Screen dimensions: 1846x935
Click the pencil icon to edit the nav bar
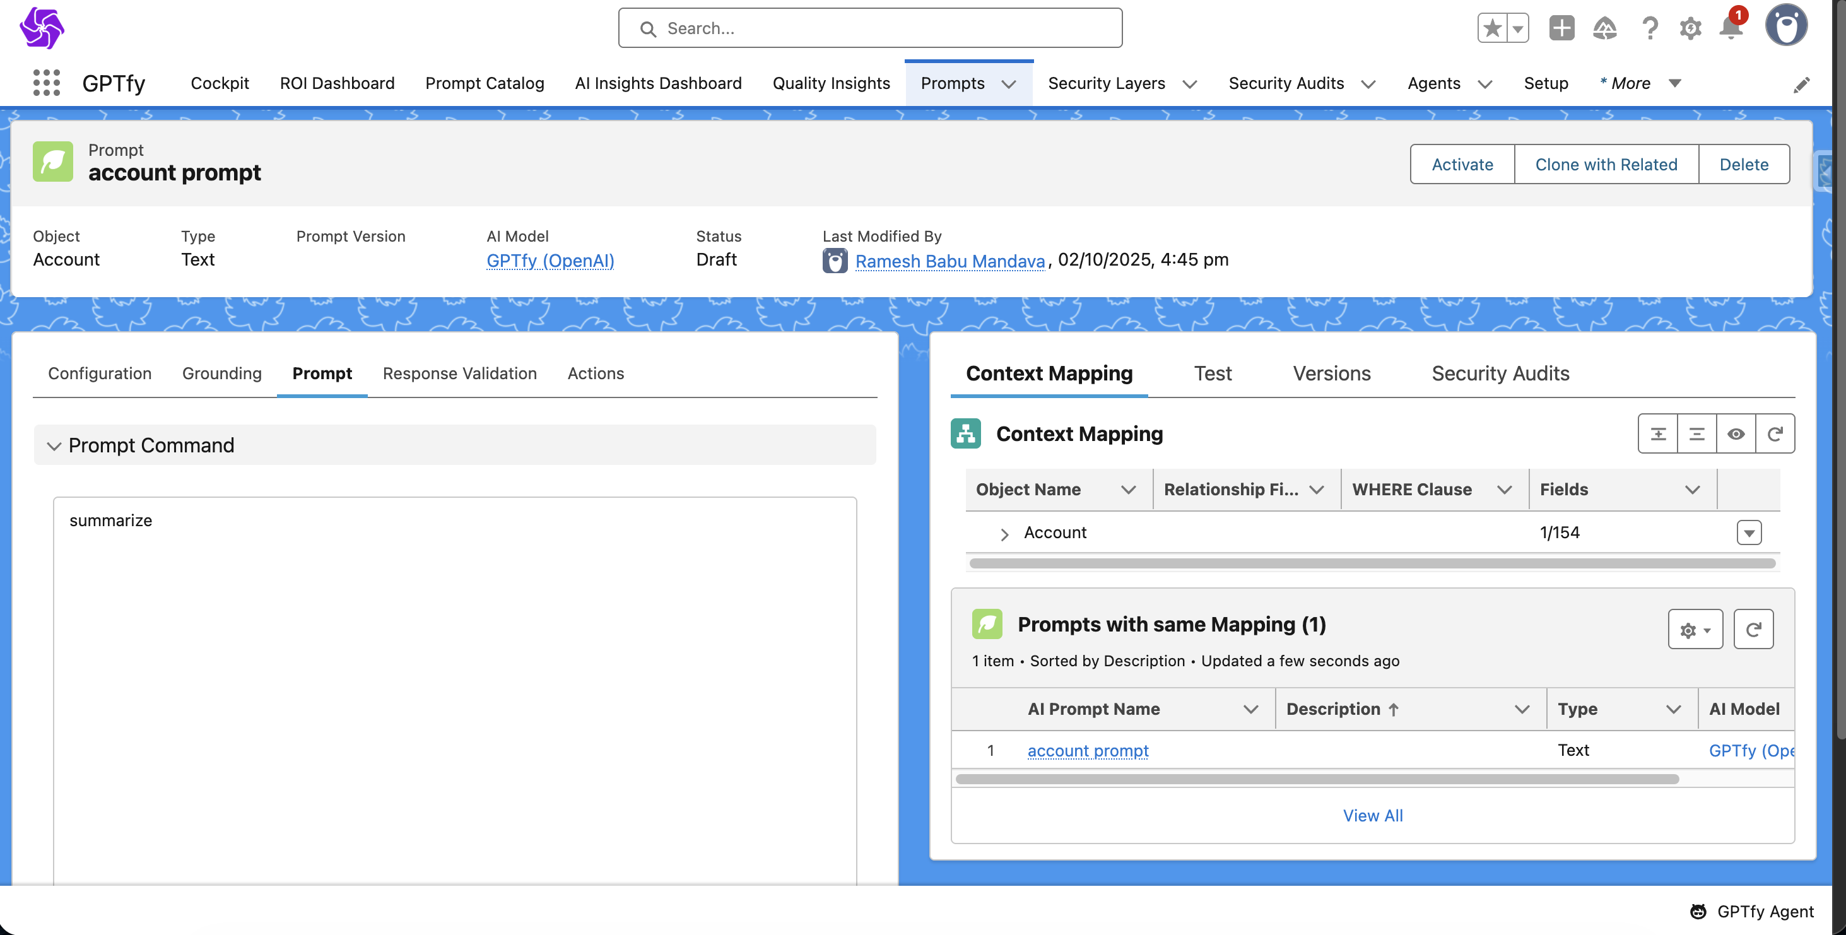(1801, 85)
